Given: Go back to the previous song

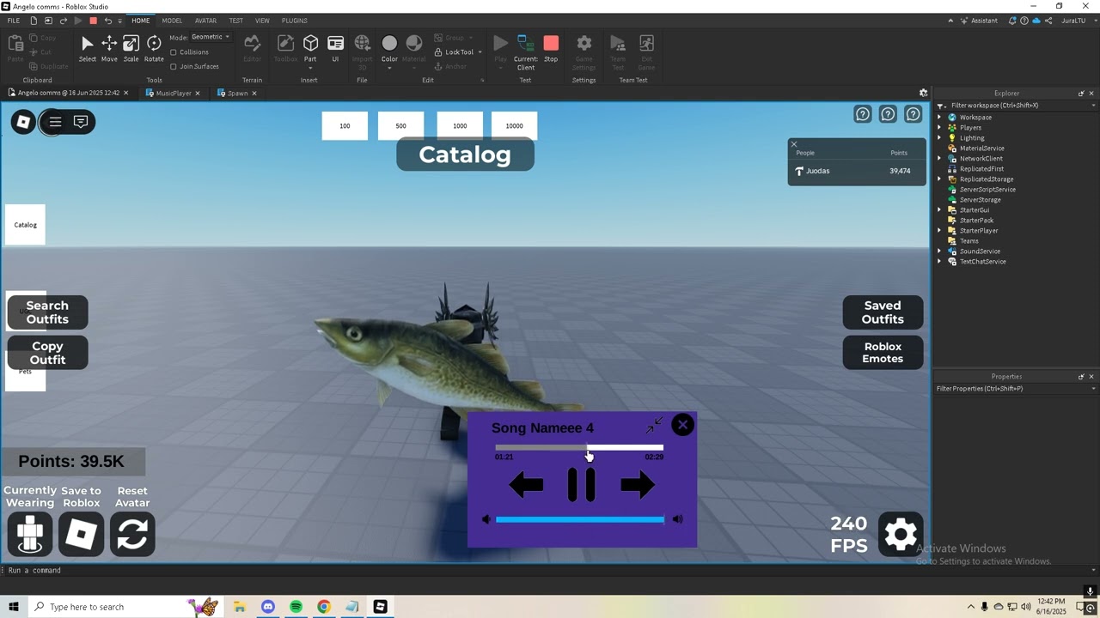Looking at the screenshot, I should point(525,485).
